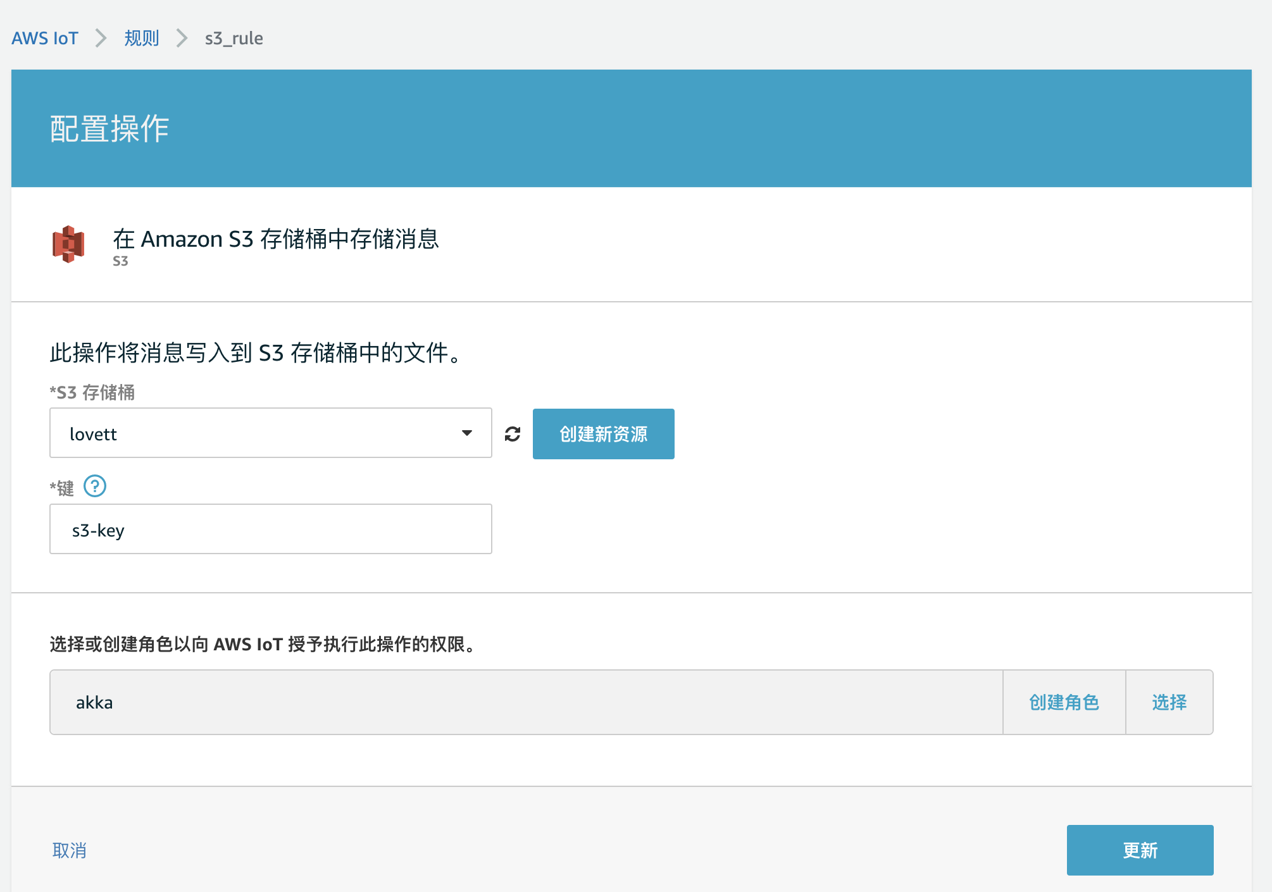Click the chevron after AWS IoT breadcrumb
Viewport: 1272px width, 892px height.
click(x=101, y=38)
